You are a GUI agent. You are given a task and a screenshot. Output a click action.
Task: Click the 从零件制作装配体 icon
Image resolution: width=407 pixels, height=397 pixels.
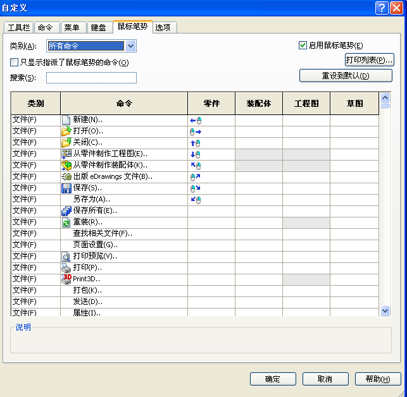(66, 166)
